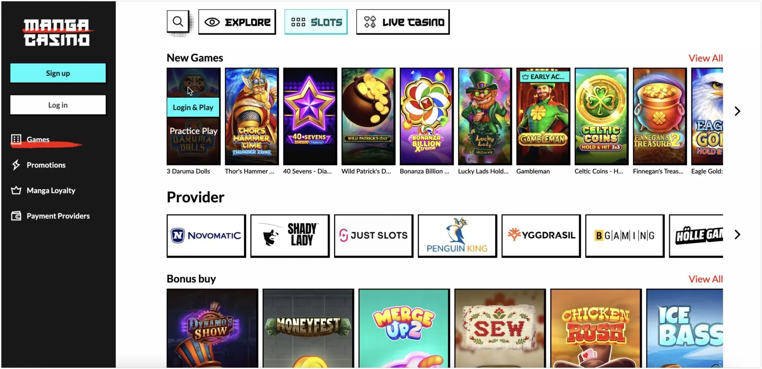Switch to the Slots tab
The height and width of the screenshot is (369, 762).
[x=316, y=22]
